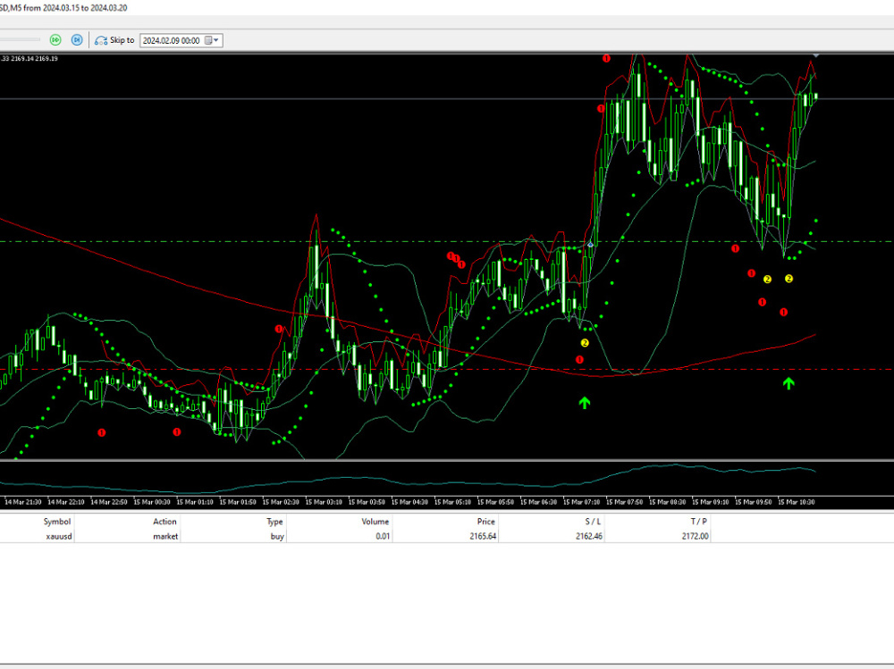Image resolution: width=894 pixels, height=669 pixels.
Task: Click the 15 Mar 07:50 time label
Action: (x=624, y=502)
